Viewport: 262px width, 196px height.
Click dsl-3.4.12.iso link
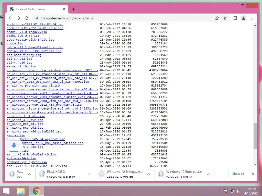tap(19, 59)
